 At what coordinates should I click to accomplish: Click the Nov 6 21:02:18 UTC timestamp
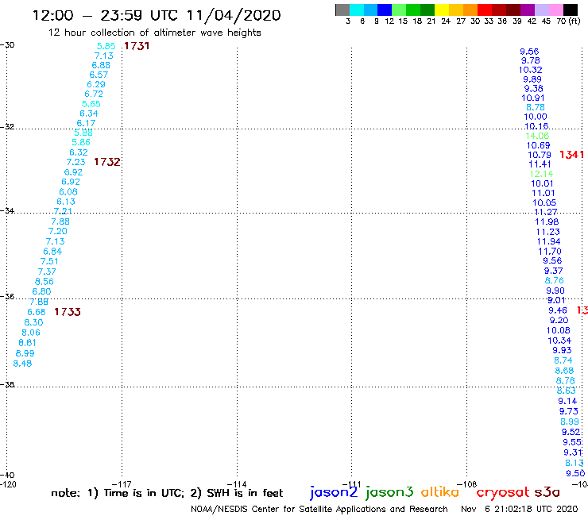(x=520, y=509)
